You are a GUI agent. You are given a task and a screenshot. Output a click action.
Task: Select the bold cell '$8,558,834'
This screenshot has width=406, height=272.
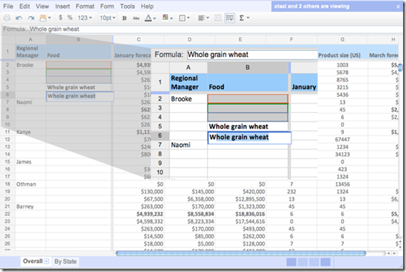[190, 214]
